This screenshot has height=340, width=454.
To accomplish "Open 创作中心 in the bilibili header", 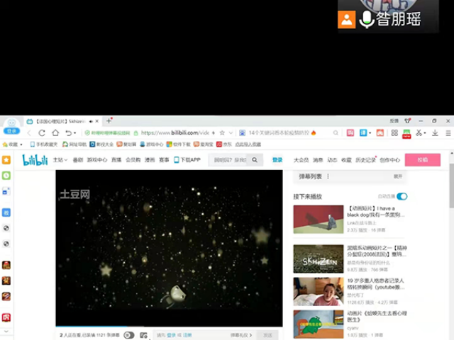I will pyautogui.click(x=389, y=160).
